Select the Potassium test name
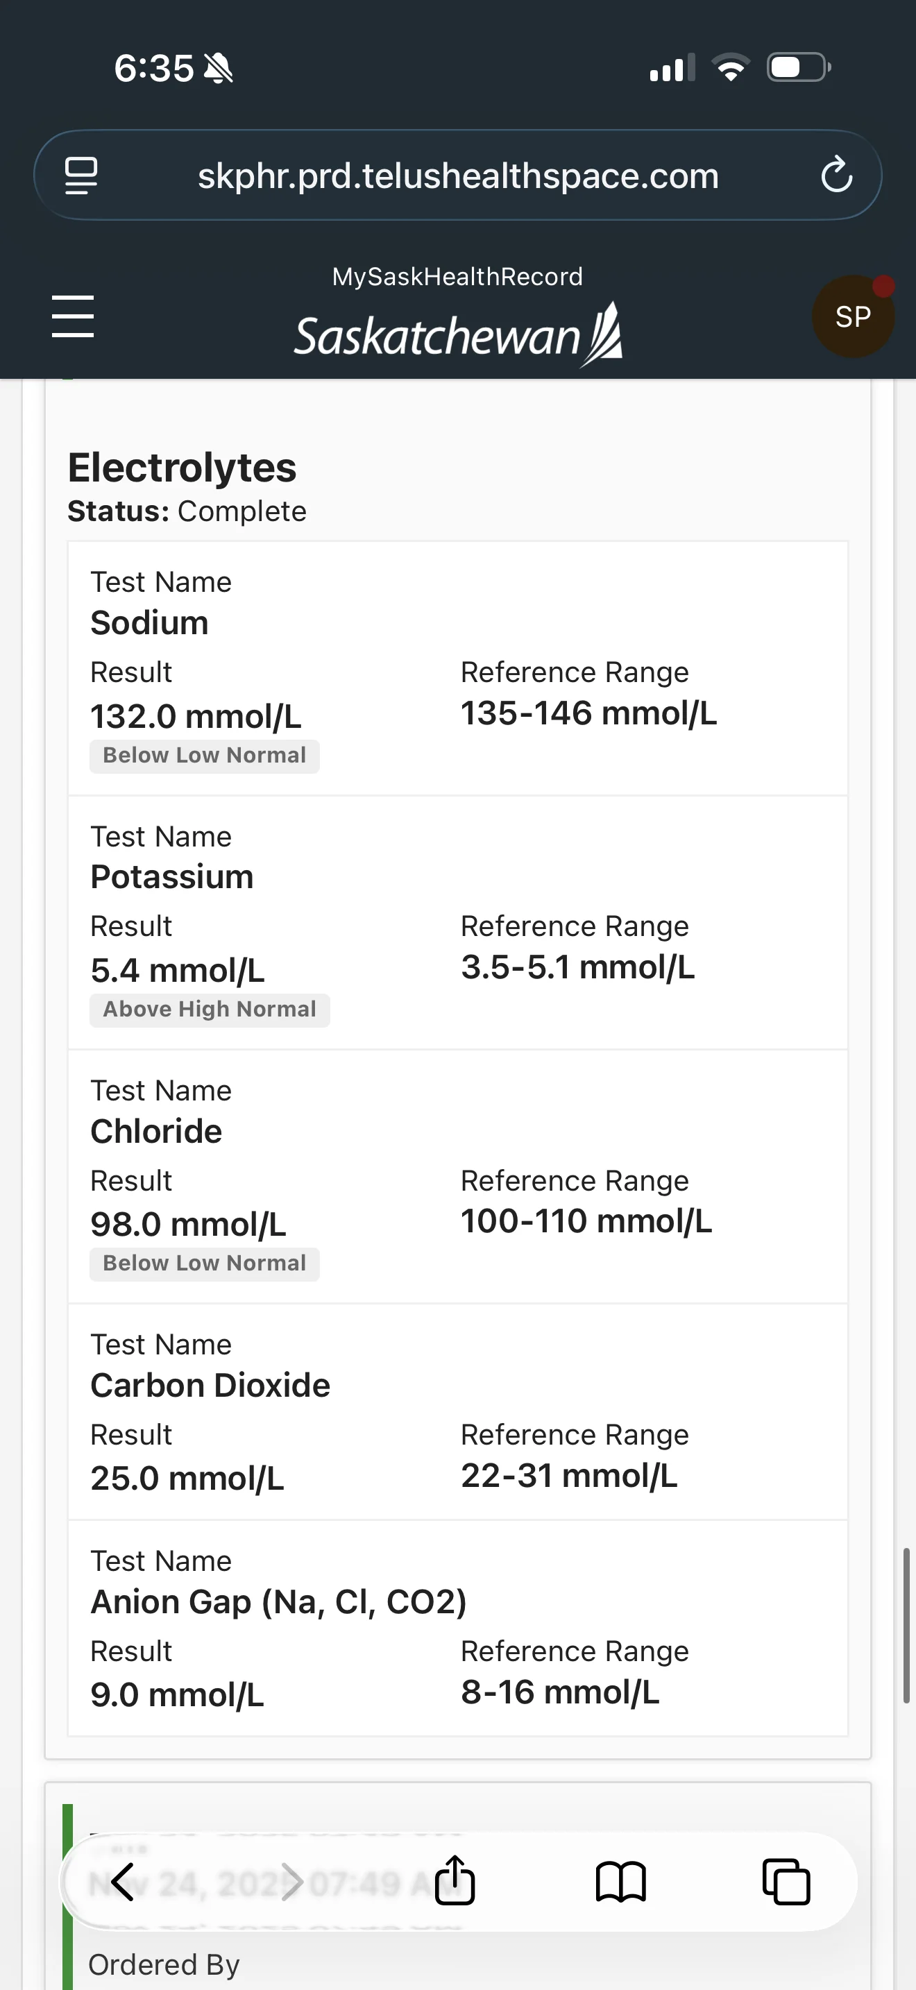This screenshot has height=1990, width=916. point(172,877)
